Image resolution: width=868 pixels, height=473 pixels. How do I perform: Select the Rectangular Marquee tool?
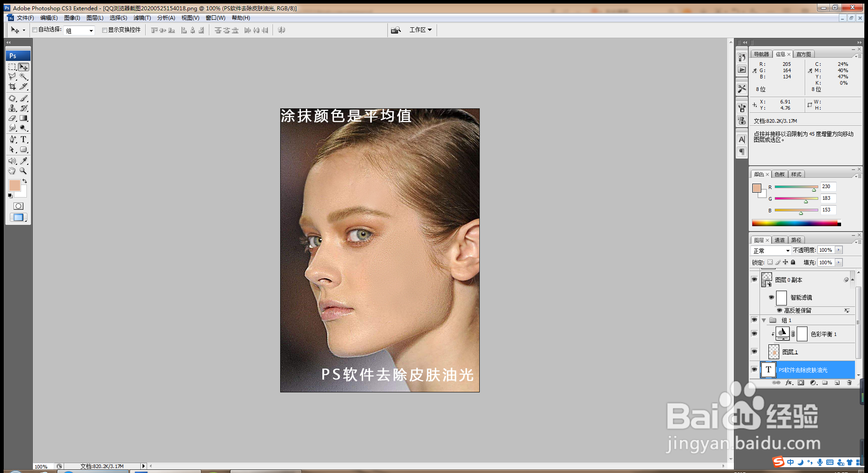(x=13, y=67)
